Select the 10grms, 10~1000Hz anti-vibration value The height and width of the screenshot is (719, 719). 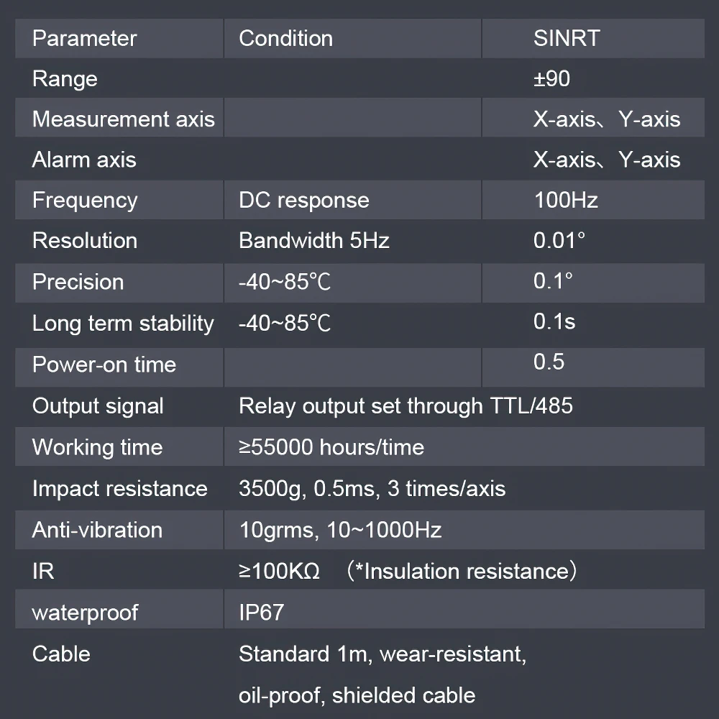tap(340, 530)
